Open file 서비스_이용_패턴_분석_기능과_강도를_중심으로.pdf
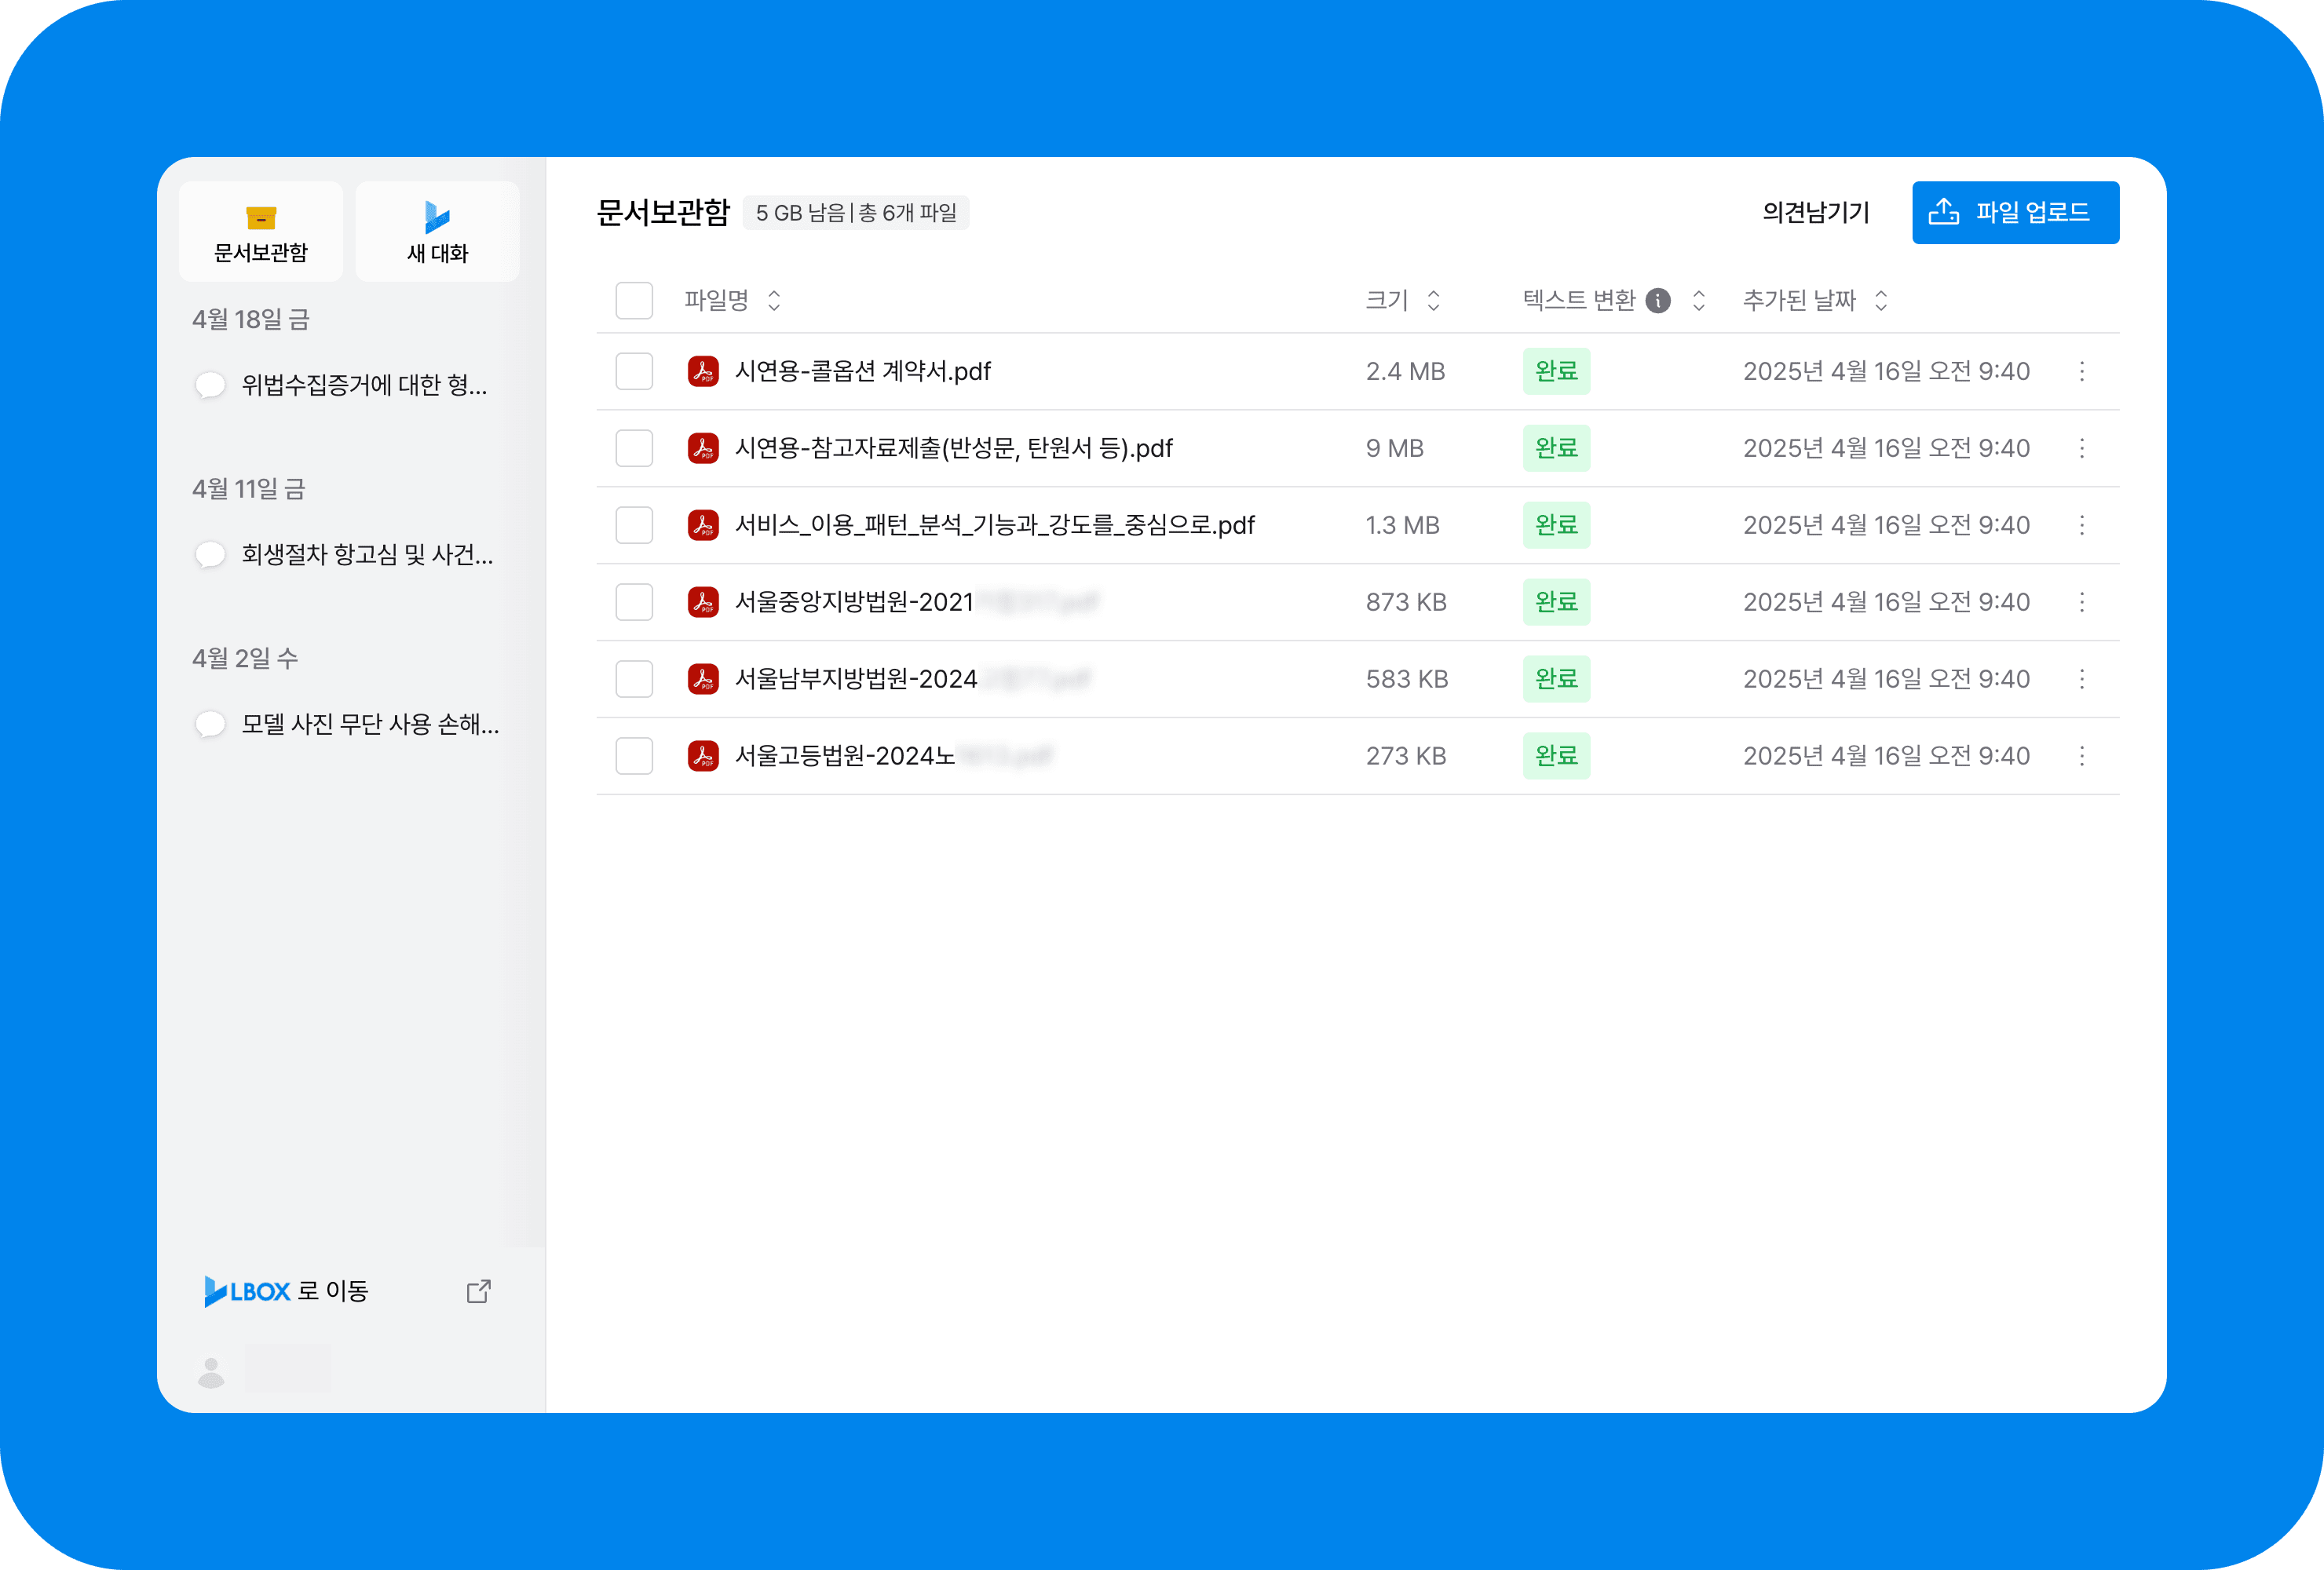Viewport: 2324px width, 1570px height. tap(994, 525)
